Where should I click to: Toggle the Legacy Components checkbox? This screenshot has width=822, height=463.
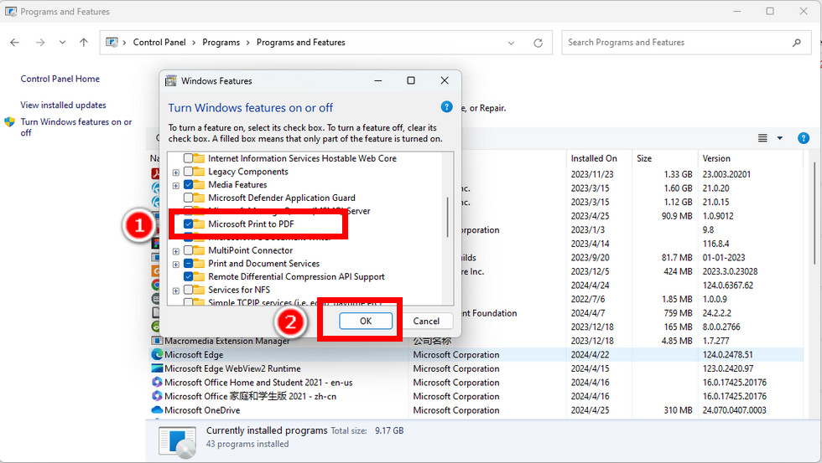[188, 172]
